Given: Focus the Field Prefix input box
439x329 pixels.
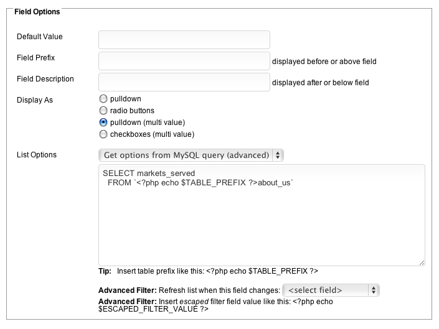Looking at the screenshot, I should coord(184,61).
